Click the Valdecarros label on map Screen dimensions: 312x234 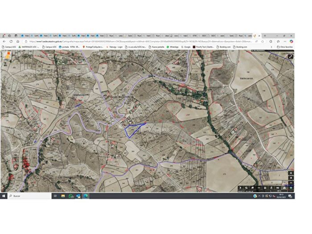point(246,78)
